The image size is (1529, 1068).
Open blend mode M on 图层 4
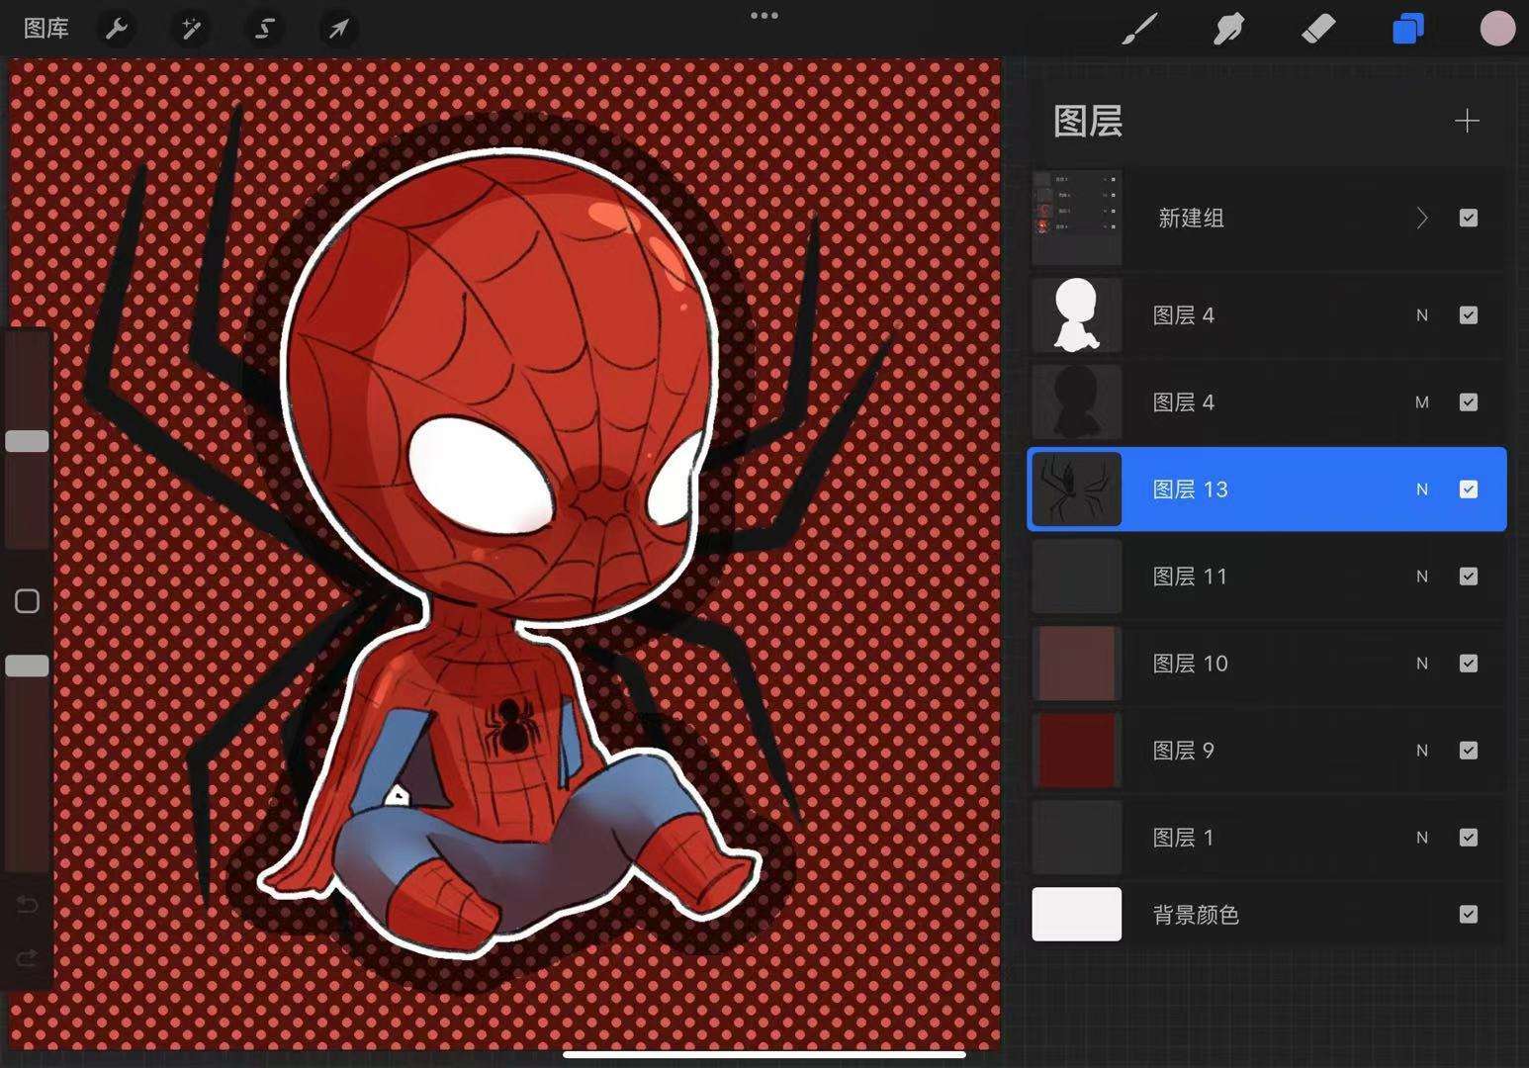[1422, 402]
